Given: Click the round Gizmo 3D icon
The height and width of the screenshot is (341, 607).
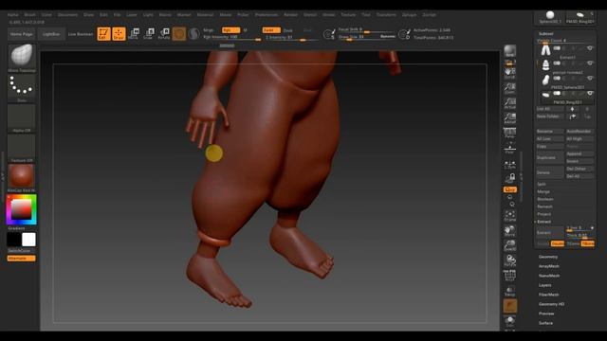Looking at the screenshot, I should click(179, 34).
